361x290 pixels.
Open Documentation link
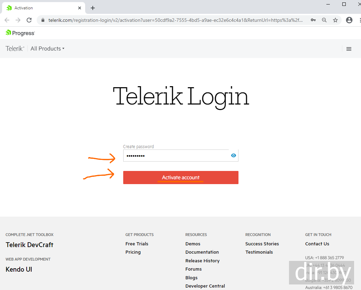[x=202, y=252]
